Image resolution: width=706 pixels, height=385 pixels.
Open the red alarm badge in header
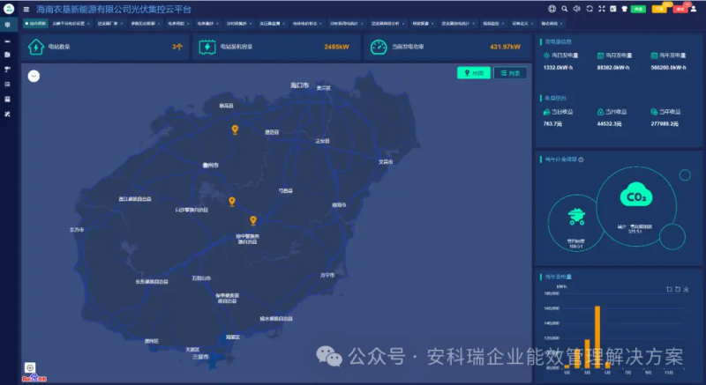pyautogui.click(x=680, y=9)
